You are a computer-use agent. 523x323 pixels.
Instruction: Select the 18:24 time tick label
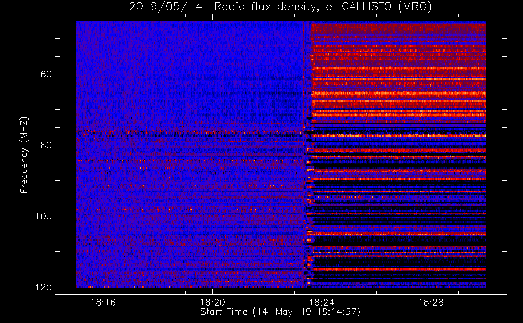click(322, 302)
